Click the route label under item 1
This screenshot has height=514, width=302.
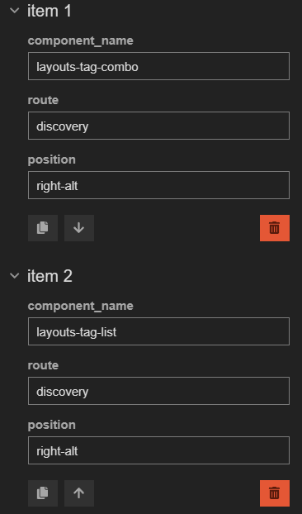[x=43, y=100]
